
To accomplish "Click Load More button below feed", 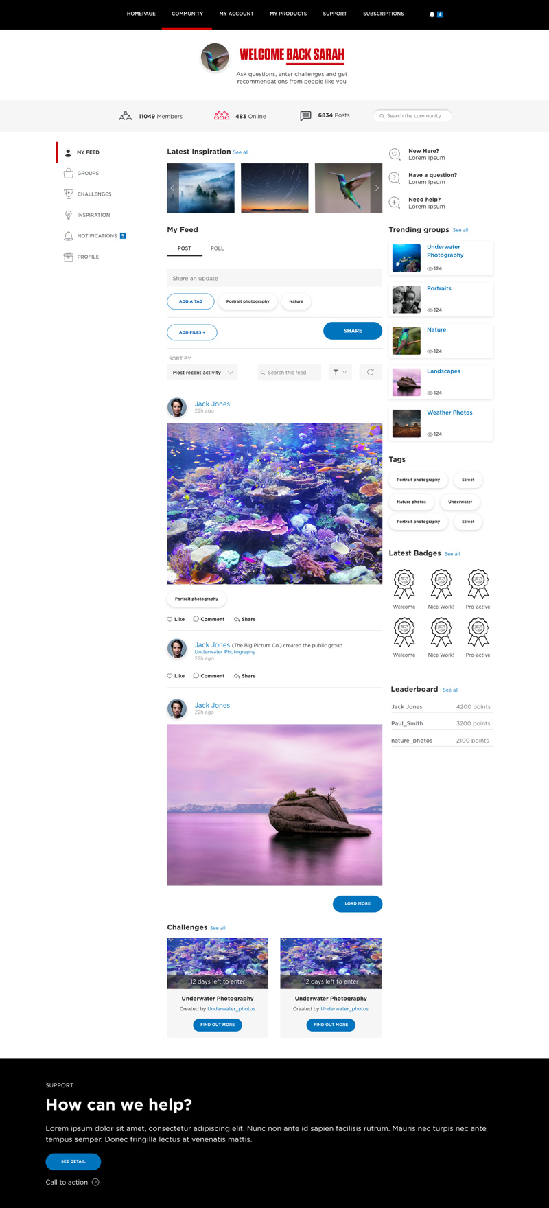I will point(358,903).
